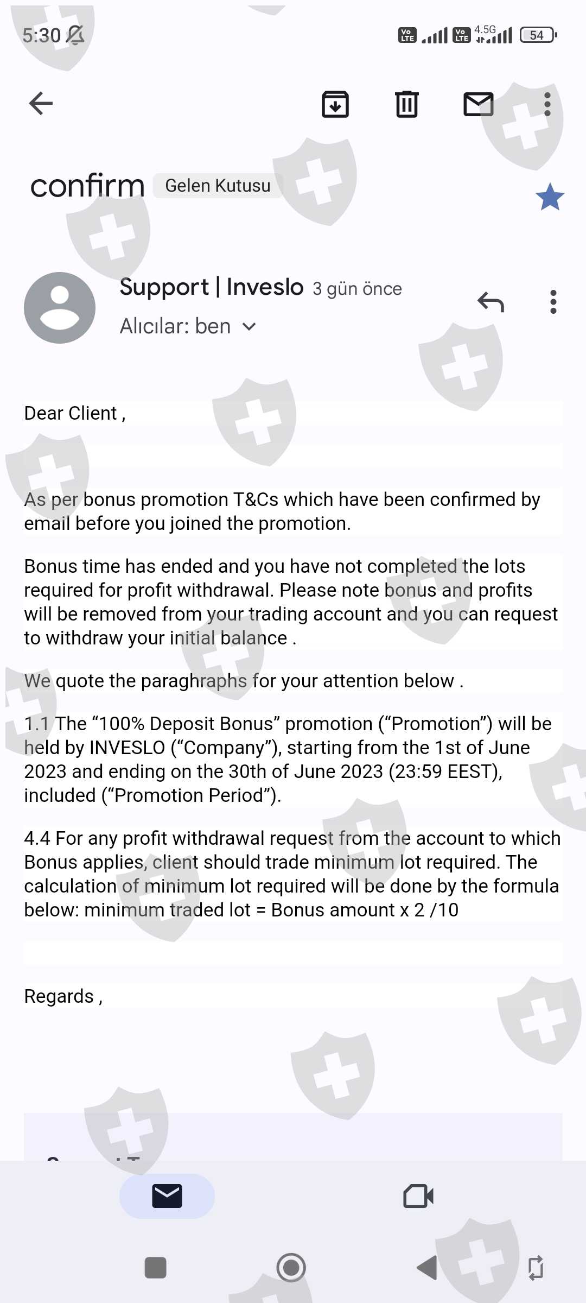Tap the email subject "confirm"
586x1303 pixels.
coord(87,186)
